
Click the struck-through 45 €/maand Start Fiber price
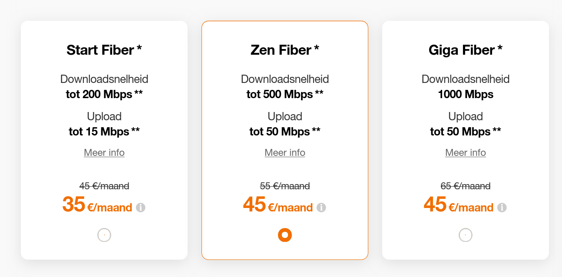click(104, 186)
